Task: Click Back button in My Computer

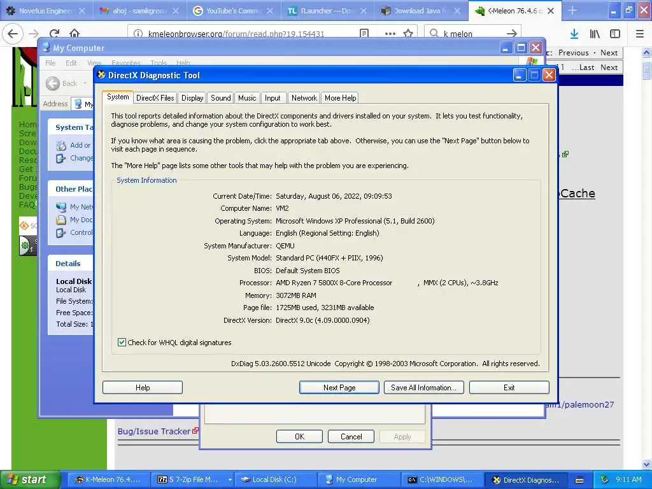Action: click(62, 83)
